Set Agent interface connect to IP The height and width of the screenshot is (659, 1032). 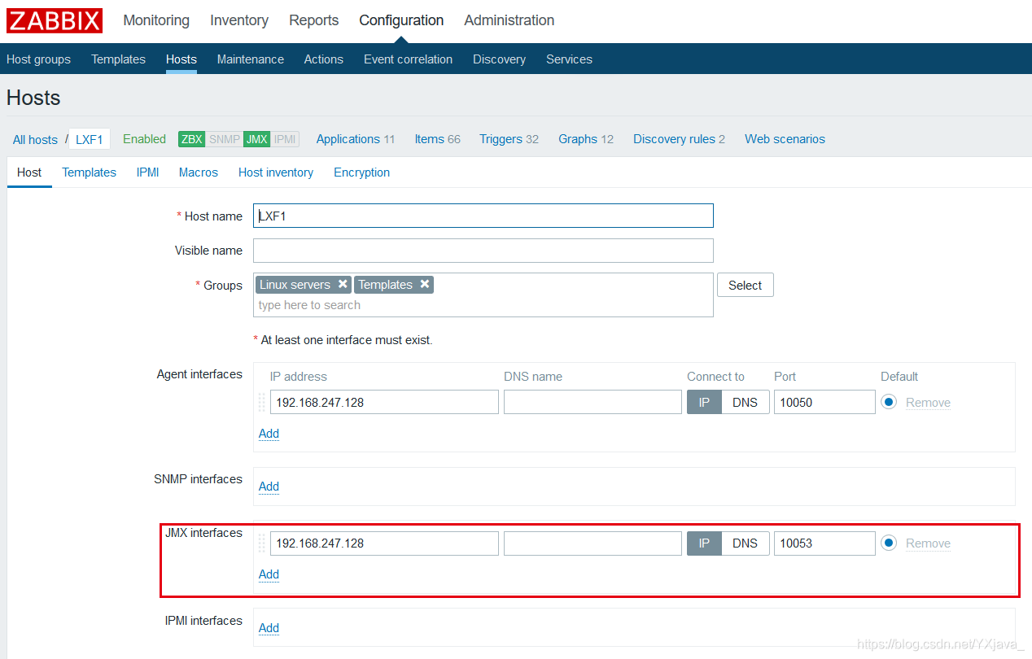click(x=704, y=402)
